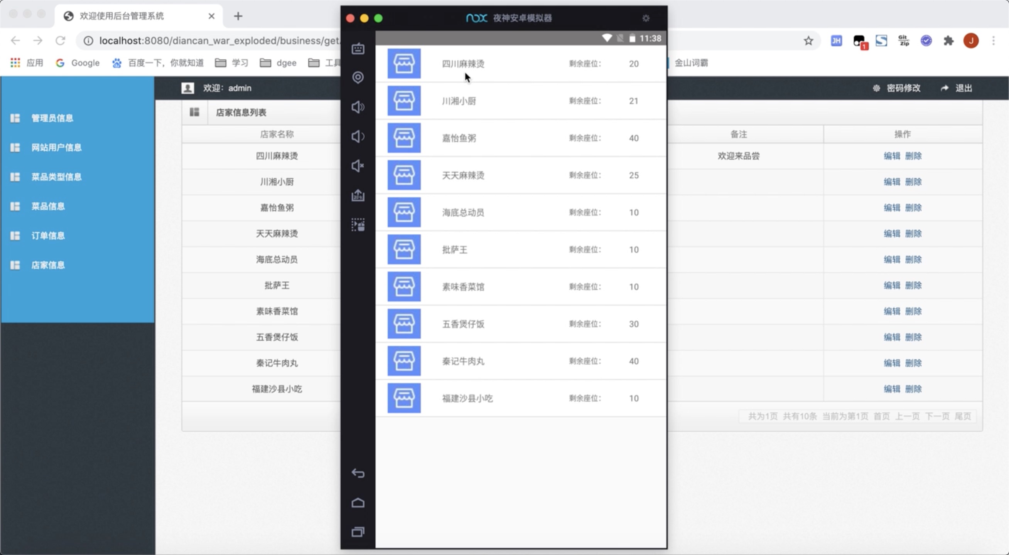Open the Nox multi-instance toolbar icon
This screenshot has height=555, width=1009.
click(358, 225)
